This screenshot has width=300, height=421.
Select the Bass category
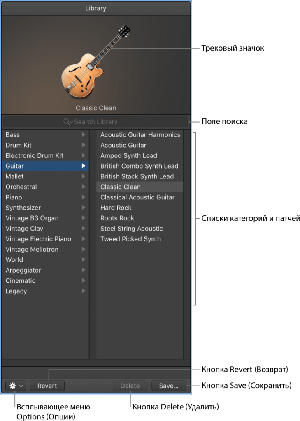click(x=45, y=135)
